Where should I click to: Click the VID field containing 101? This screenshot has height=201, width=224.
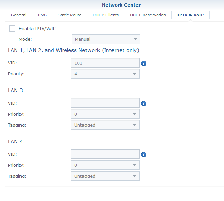click(105, 63)
